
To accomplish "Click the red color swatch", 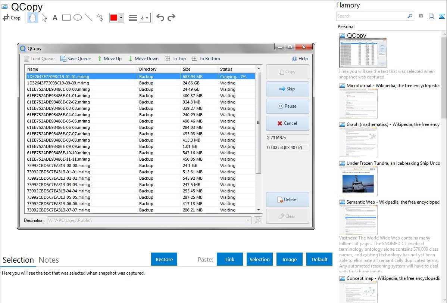I will (x=114, y=18).
